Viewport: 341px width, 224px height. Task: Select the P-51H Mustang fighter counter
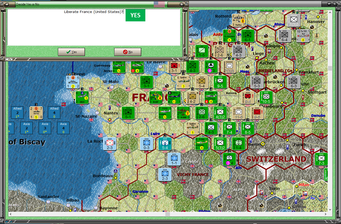point(119,67)
